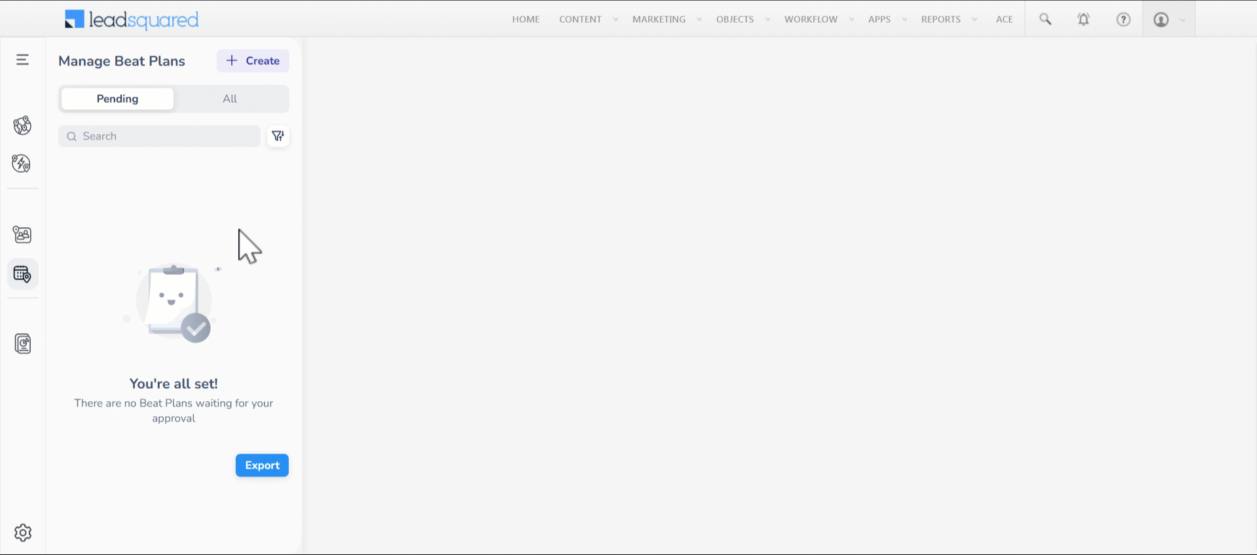This screenshot has height=555, width=1257.
Task: Open the globe map pins sidebar icon
Action: coord(22,125)
